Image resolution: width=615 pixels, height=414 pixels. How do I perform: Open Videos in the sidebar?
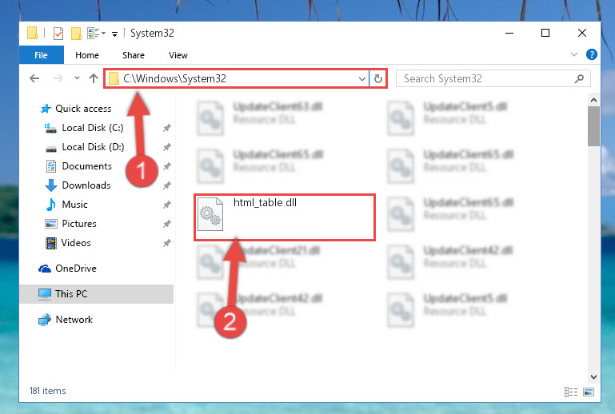pyautogui.click(x=68, y=243)
